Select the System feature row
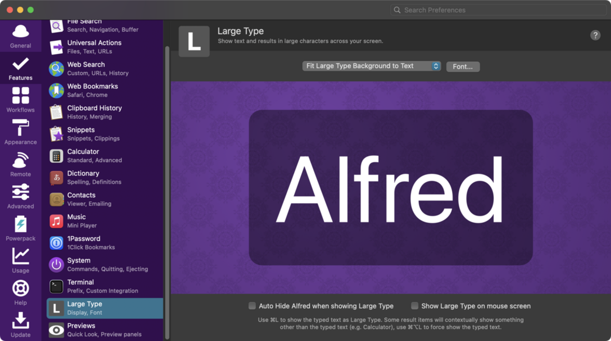The image size is (611, 341). 105,264
